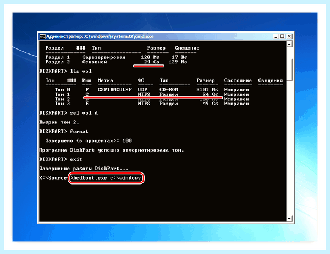Image resolution: width=330 pixels, height=254 pixels.
Task: Click the 'lis vol' command text
Action: (x=81, y=71)
